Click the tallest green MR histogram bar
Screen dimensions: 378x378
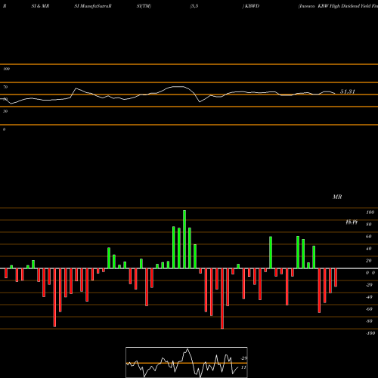(184, 239)
